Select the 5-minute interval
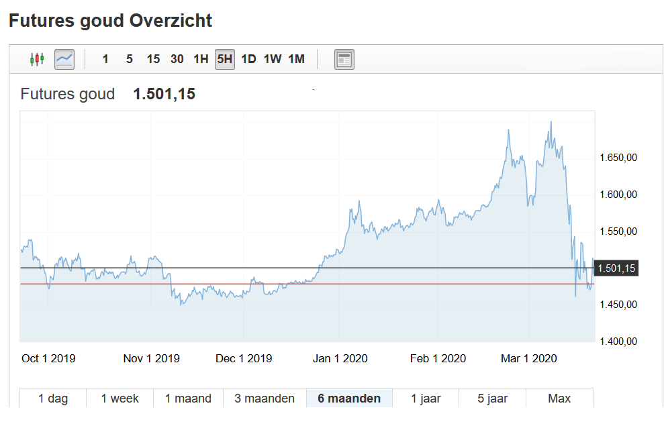This screenshot has width=664, height=422. pos(129,59)
